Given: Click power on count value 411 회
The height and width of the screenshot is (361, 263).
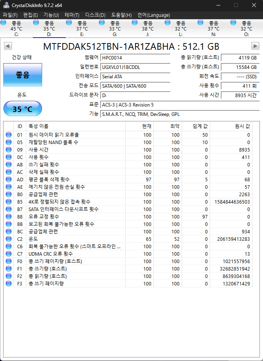Looking at the screenshot, I should click(240, 86).
